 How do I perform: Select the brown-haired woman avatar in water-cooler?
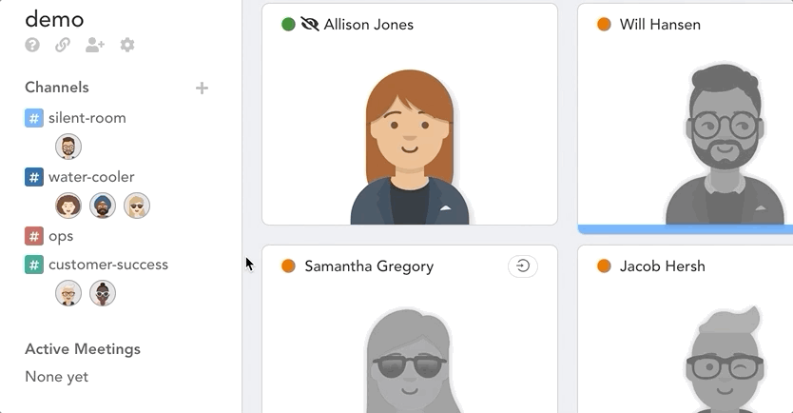[68, 206]
